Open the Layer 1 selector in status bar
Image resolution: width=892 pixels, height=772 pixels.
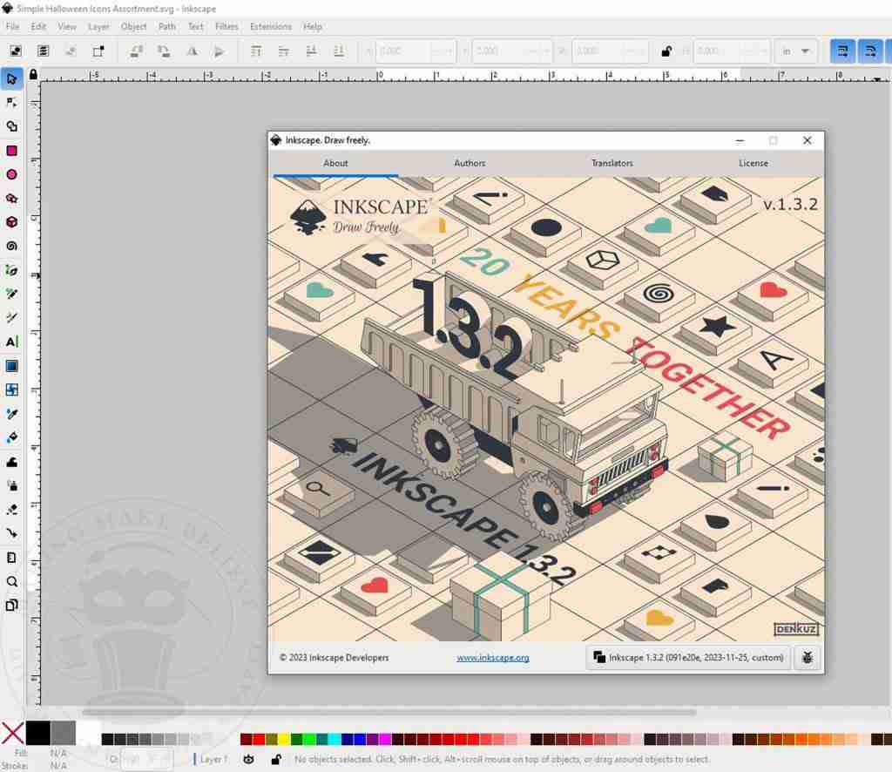click(213, 759)
